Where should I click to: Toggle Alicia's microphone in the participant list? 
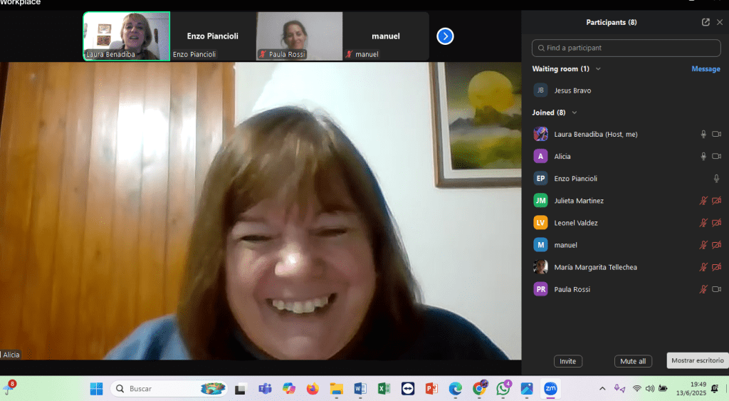(703, 157)
